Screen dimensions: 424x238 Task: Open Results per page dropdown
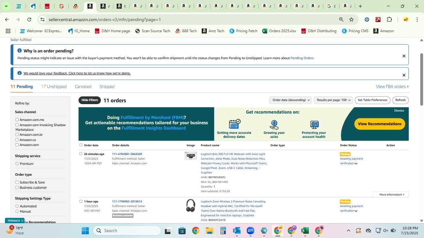tap(333, 100)
